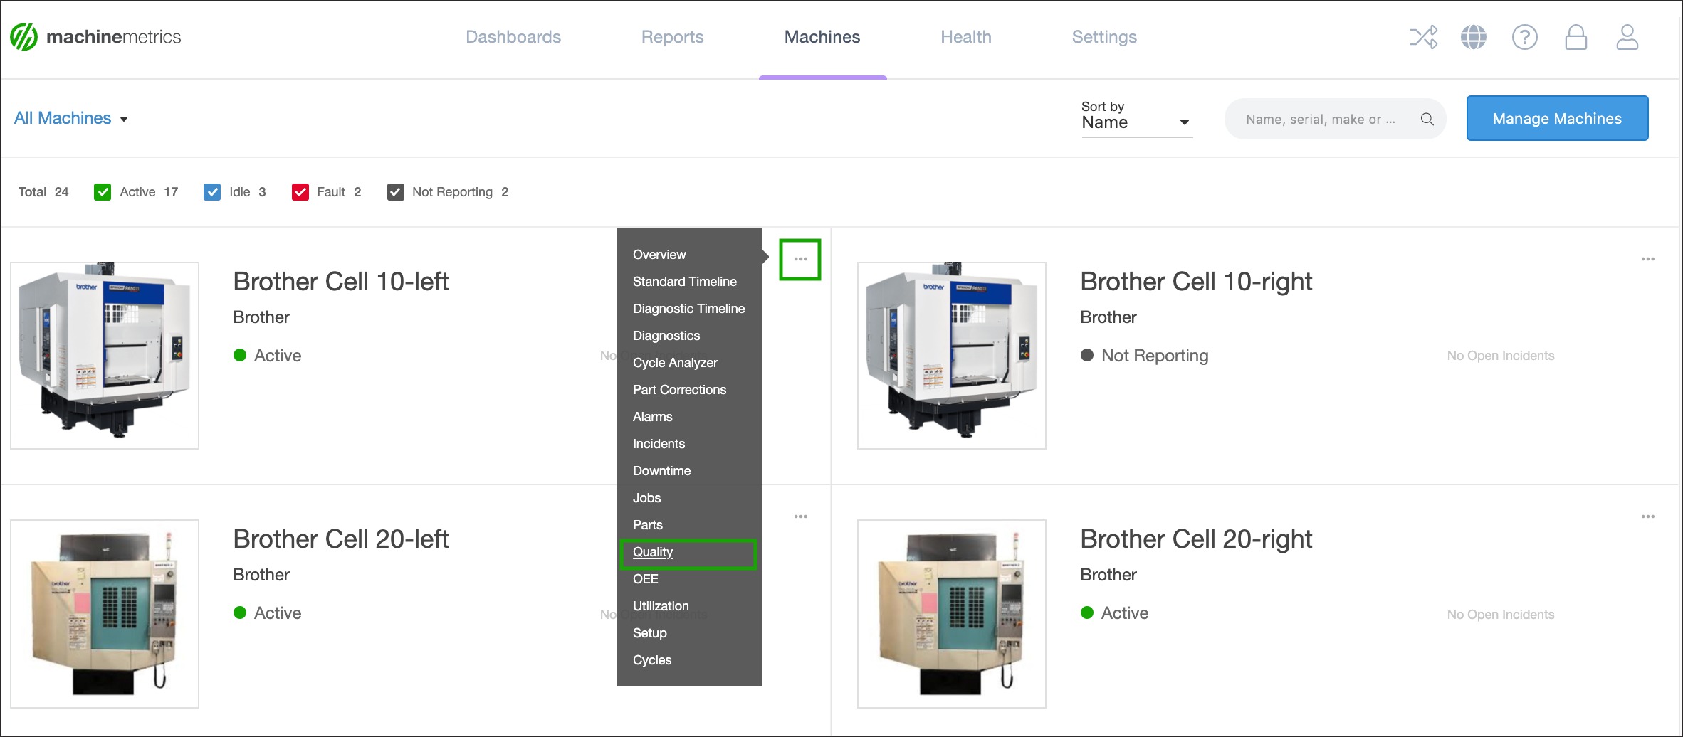
Task: Click the Brother Cell 20-left machine thumbnail
Action: click(x=105, y=613)
